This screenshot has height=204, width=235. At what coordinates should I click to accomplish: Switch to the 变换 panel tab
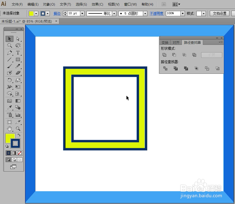[x=165, y=43]
